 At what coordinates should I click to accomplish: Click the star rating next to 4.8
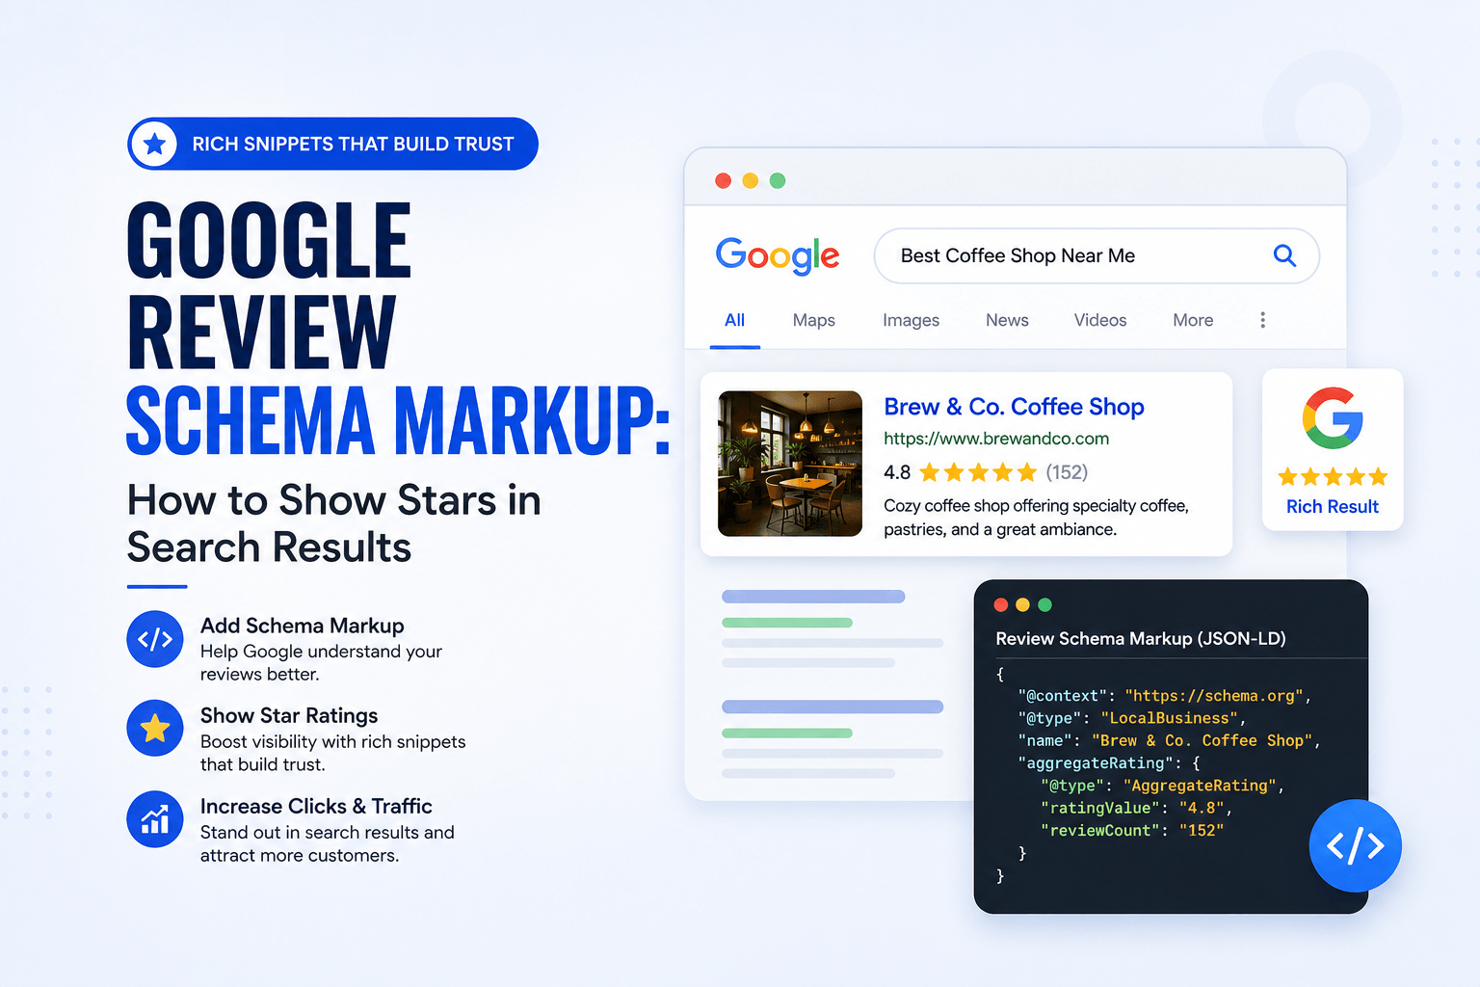click(x=978, y=472)
